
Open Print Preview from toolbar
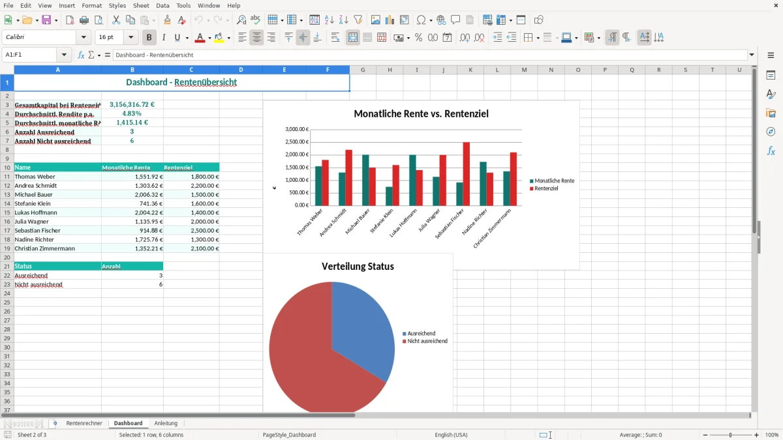point(99,20)
